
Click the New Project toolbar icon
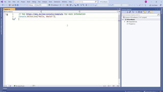10,5
